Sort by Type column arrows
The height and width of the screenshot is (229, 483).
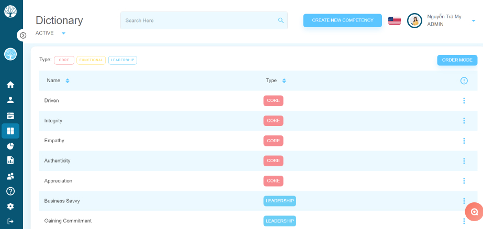tap(284, 81)
